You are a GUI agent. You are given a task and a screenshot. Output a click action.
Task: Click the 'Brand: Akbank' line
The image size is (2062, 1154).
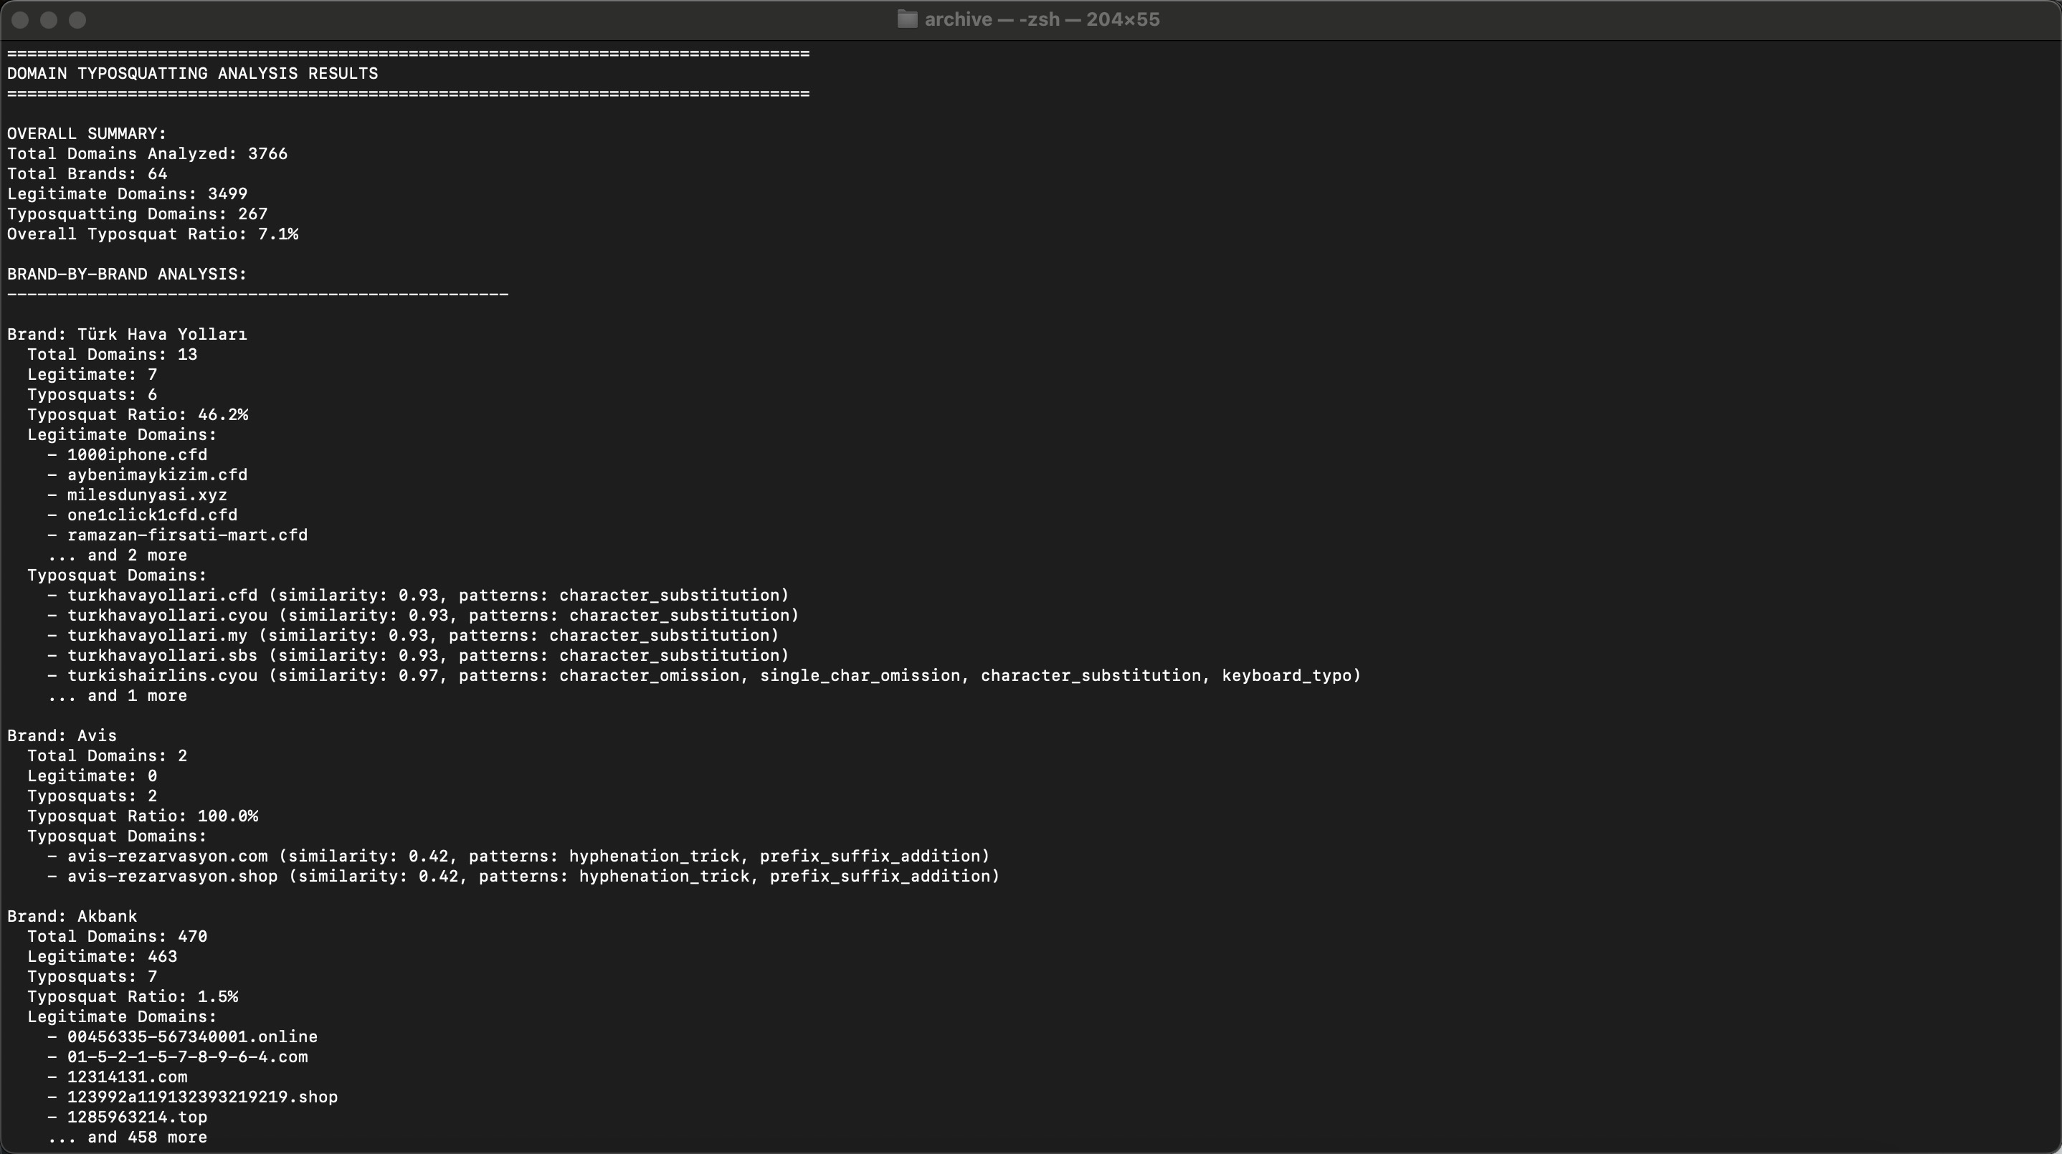point(72,916)
